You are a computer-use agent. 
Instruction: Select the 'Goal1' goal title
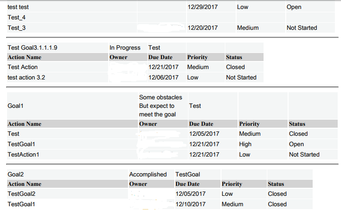pyautogui.click(x=16, y=106)
